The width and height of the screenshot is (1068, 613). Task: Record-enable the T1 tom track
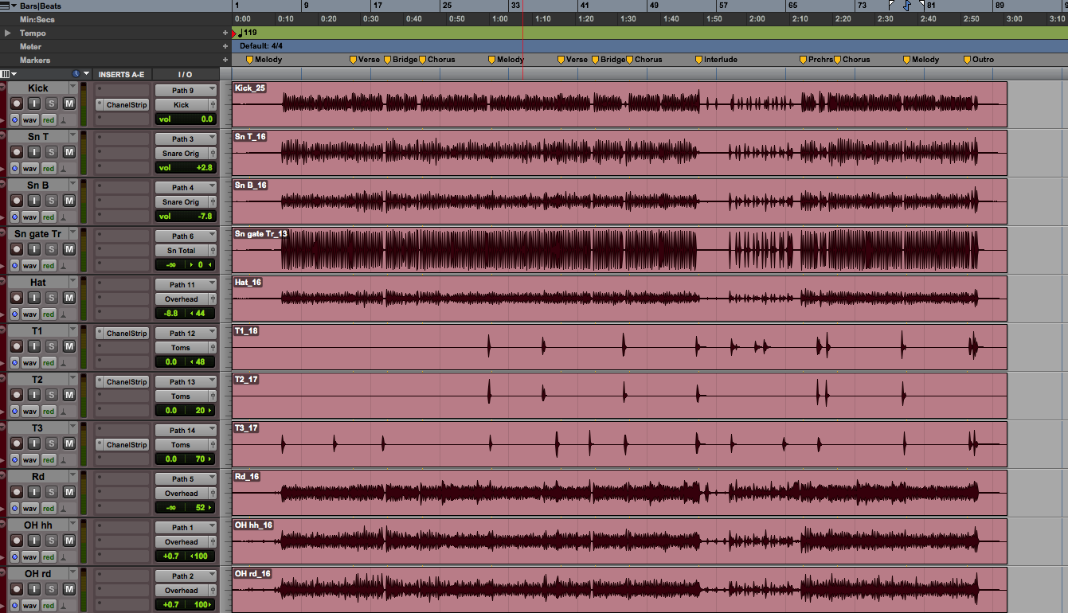pyautogui.click(x=16, y=346)
